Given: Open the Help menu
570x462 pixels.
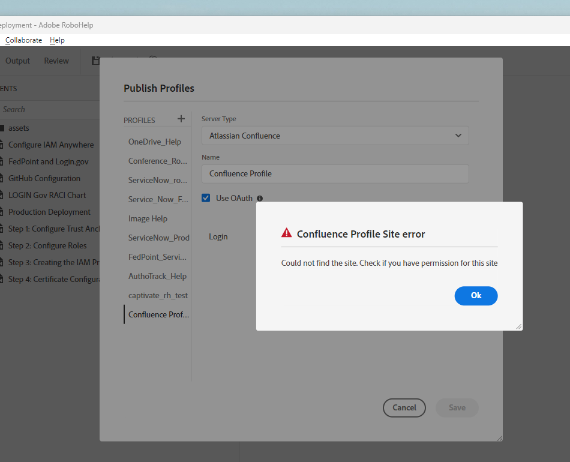Looking at the screenshot, I should (x=57, y=40).
